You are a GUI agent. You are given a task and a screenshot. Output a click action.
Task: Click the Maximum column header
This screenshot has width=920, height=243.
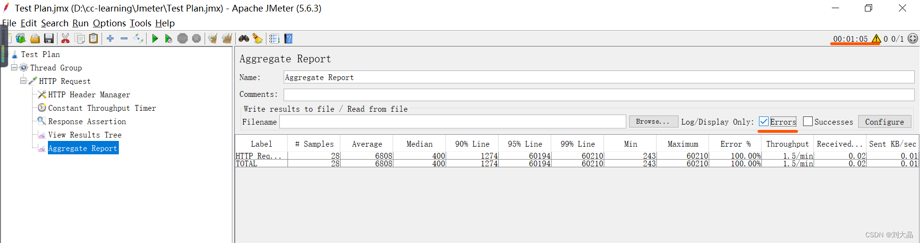(x=683, y=144)
